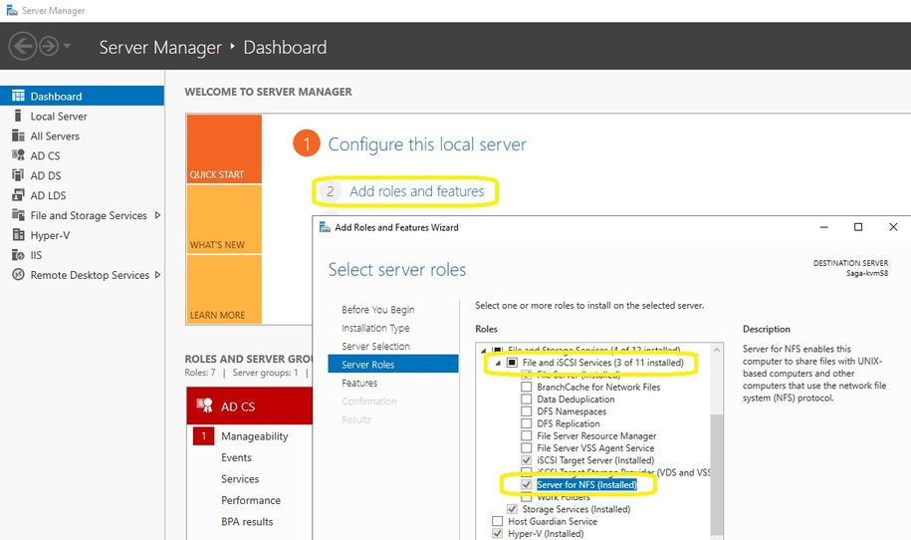The width and height of the screenshot is (911, 540).
Task: Click the Server Manager title bar icon
Action: pyautogui.click(x=12, y=10)
